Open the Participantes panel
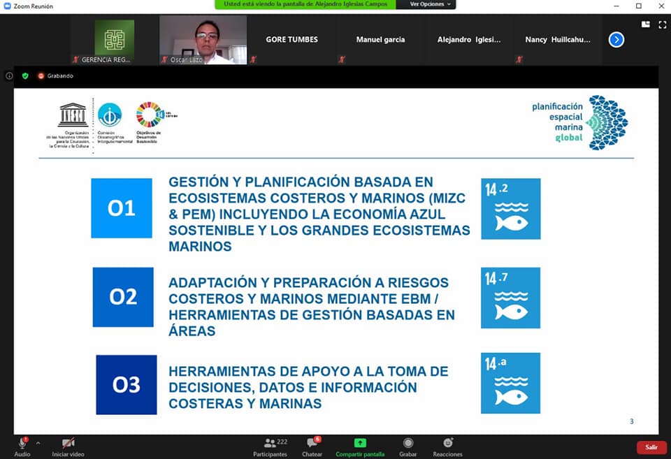Viewport: 671px width, 459px height. pyautogui.click(x=270, y=446)
